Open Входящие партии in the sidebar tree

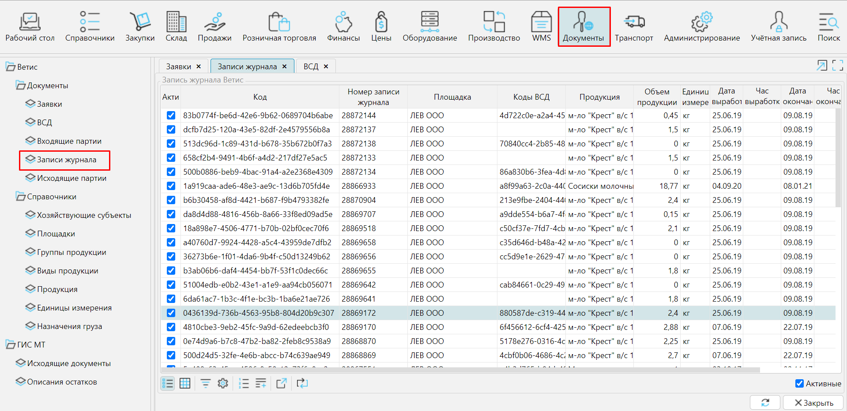(x=69, y=141)
